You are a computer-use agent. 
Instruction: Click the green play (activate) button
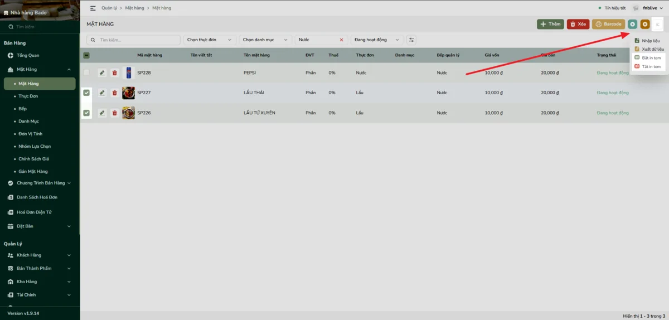[x=633, y=24]
